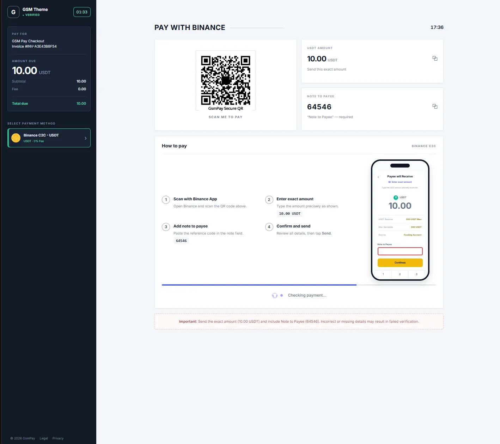Viewport: 500px width, 444px height.
Task: Open the Legal link in footer
Action: (x=44, y=438)
